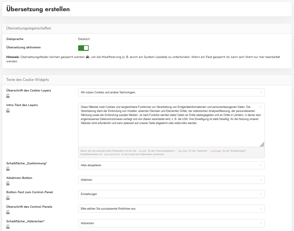
Task: Grab the resize handle of the Intro-Text textarea
Action: [x=262, y=144]
